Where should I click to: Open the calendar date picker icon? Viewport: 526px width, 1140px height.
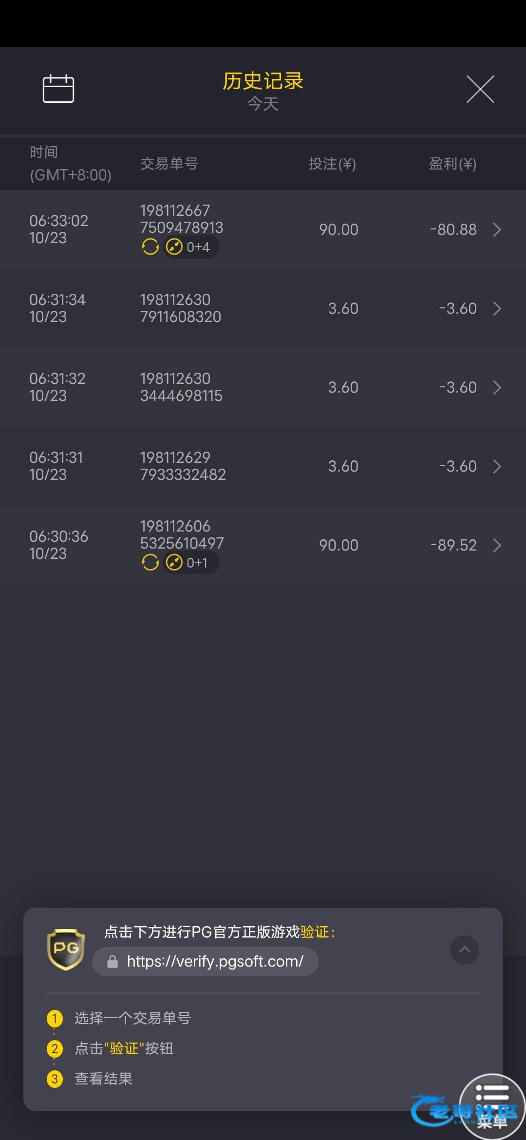(58, 89)
